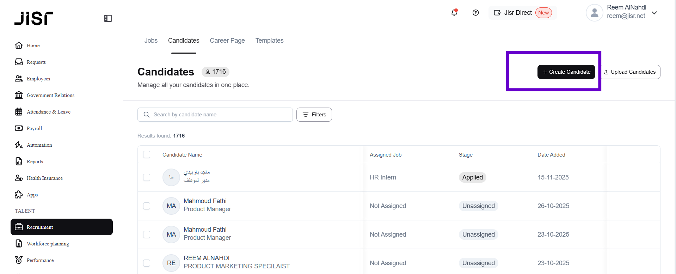676x274 pixels.
Task: Click the notifications bell icon
Action: tap(454, 13)
